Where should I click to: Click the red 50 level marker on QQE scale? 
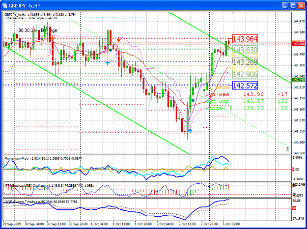[294, 208]
